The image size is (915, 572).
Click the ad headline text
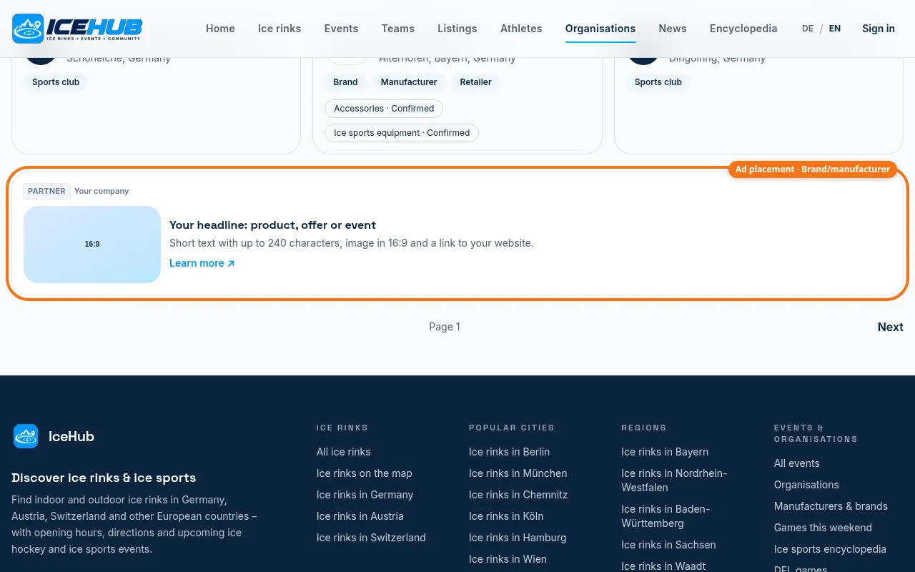[x=272, y=225]
